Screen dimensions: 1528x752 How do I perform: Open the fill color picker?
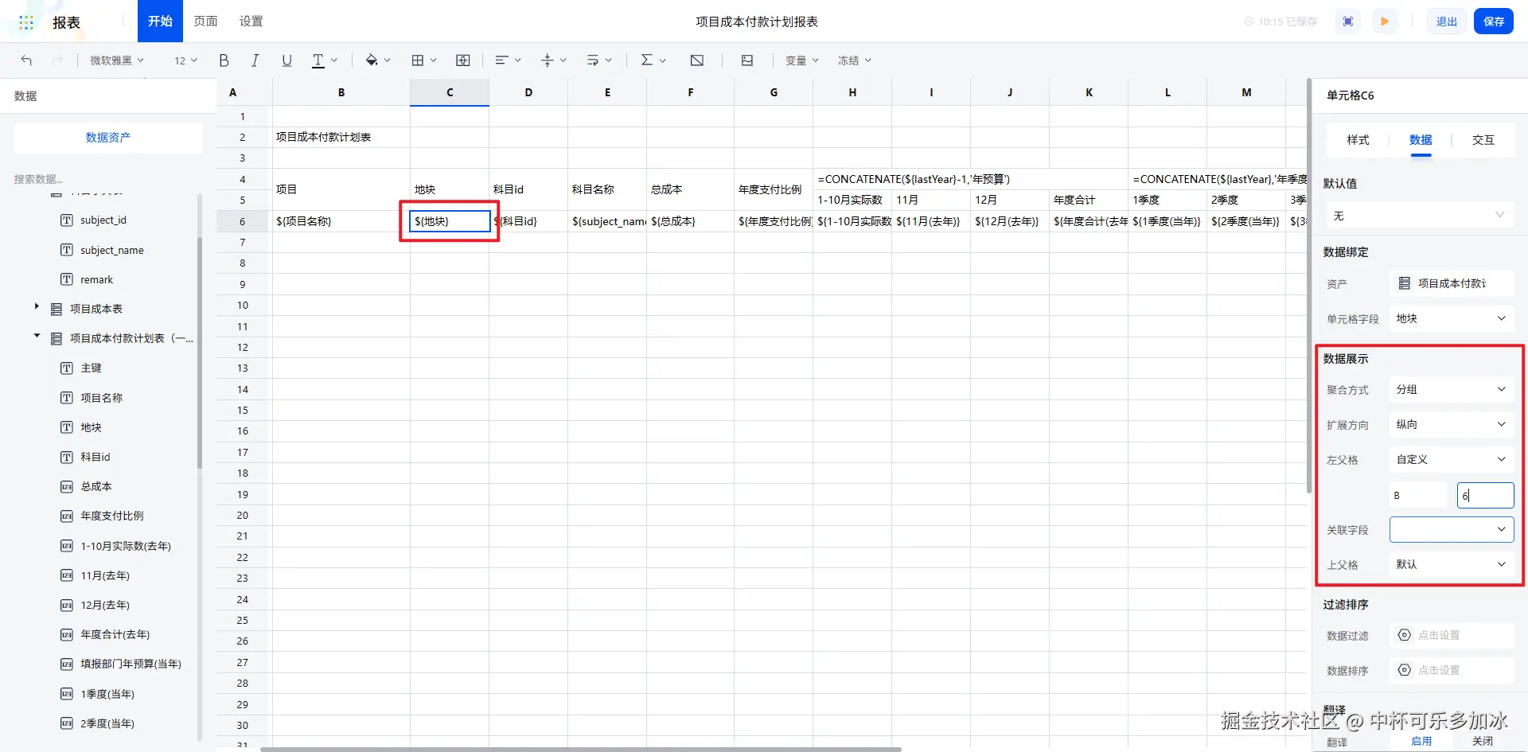click(377, 60)
